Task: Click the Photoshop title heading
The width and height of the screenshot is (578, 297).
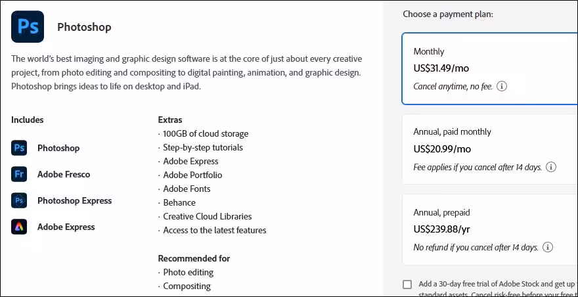Action: point(84,27)
